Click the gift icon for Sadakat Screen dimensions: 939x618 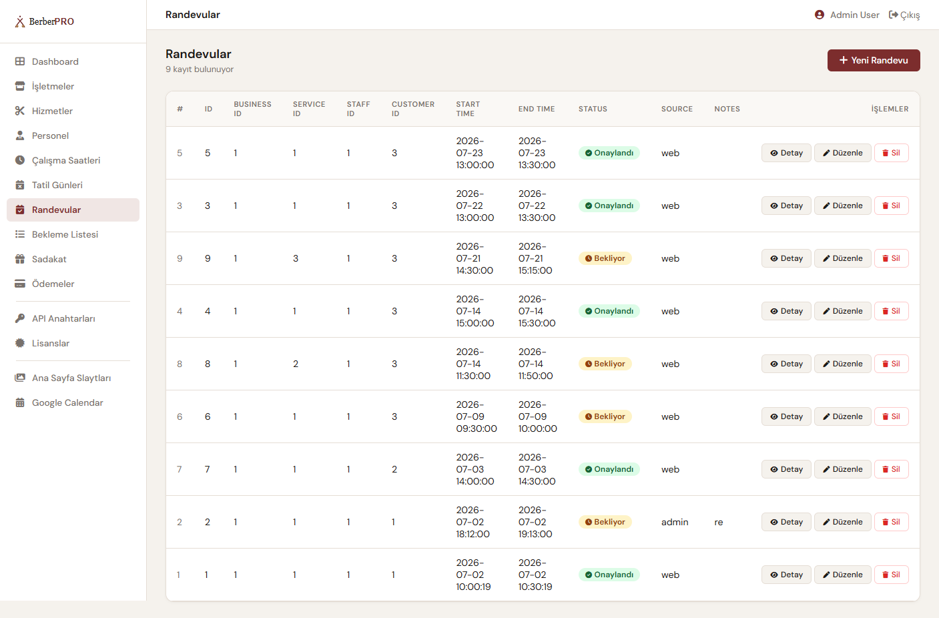click(20, 259)
